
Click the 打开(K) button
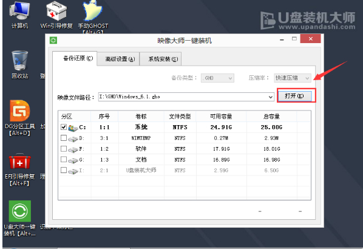pyautogui.click(x=294, y=96)
